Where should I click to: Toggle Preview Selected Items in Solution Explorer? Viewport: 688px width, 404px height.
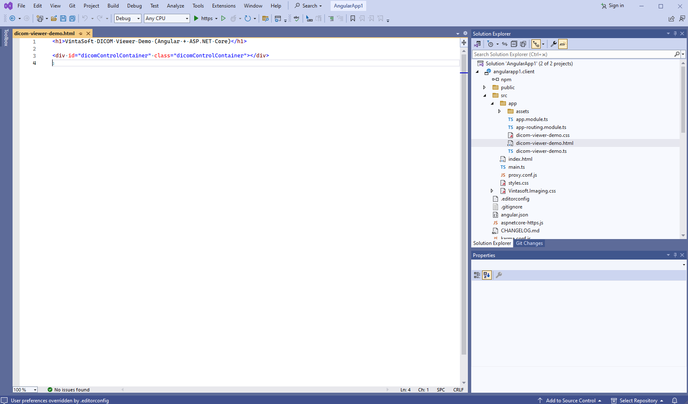click(x=563, y=44)
